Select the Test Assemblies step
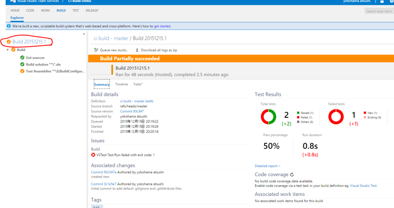This screenshot has height=208, width=394. coord(55,71)
